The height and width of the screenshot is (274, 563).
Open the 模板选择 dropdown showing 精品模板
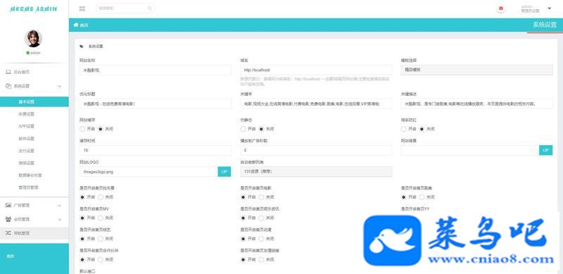(x=476, y=70)
